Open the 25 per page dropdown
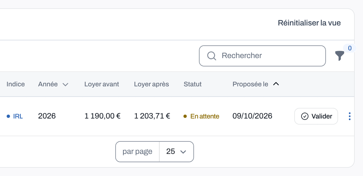Image resolution: width=363 pixels, height=176 pixels. coord(176,152)
